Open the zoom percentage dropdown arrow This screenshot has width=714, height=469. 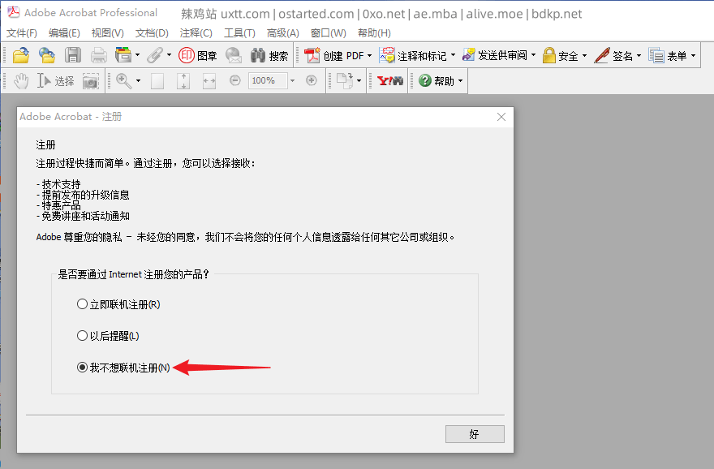pos(292,80)
